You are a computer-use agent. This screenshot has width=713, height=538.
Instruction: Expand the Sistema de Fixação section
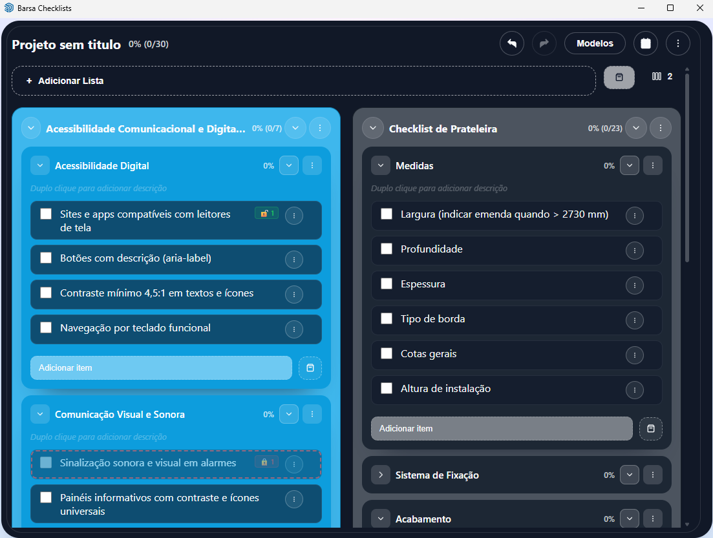click(381, 475)
